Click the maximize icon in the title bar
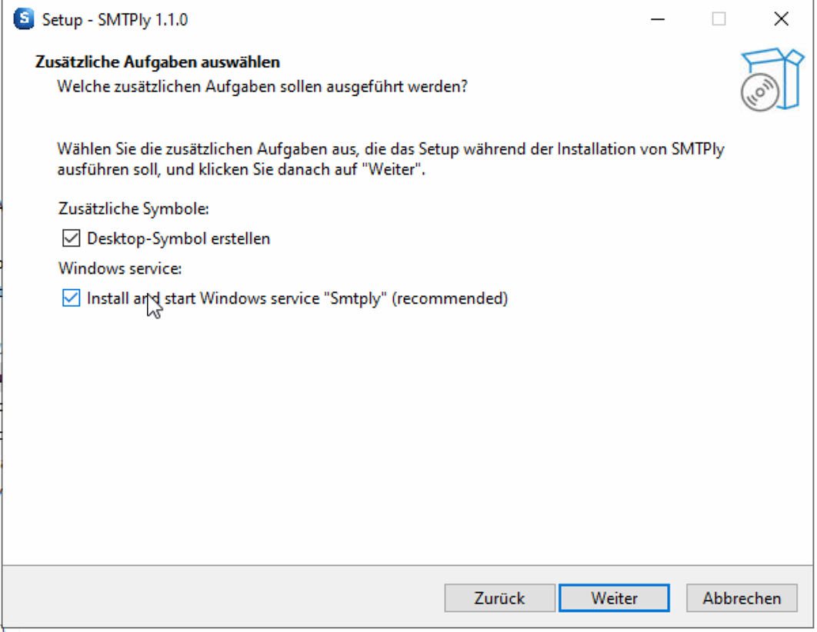Screen dimensions: 817x632 click(x=719, y=18)
